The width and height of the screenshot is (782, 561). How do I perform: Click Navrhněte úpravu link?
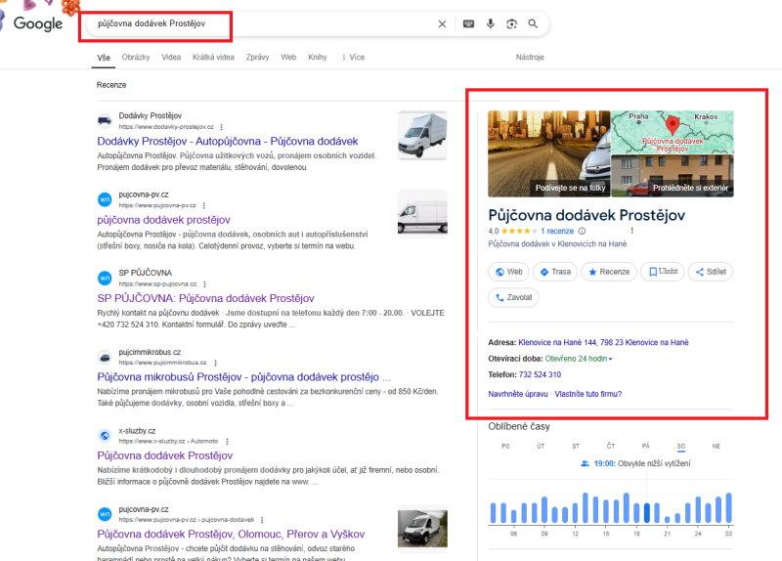point(518,394)
